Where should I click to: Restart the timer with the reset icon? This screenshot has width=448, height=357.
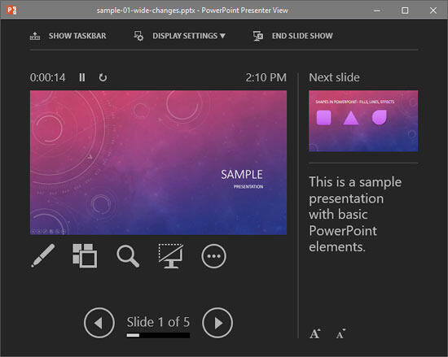[x=103, y=77]
